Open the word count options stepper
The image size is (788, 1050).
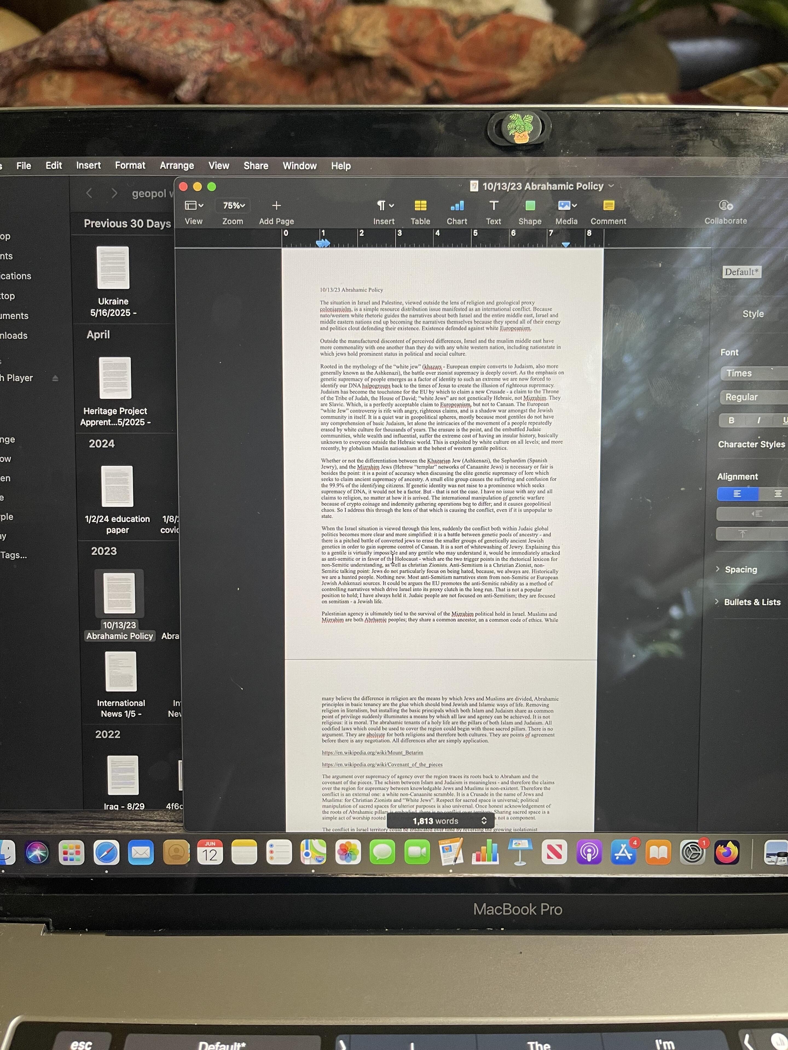[484, 821]
